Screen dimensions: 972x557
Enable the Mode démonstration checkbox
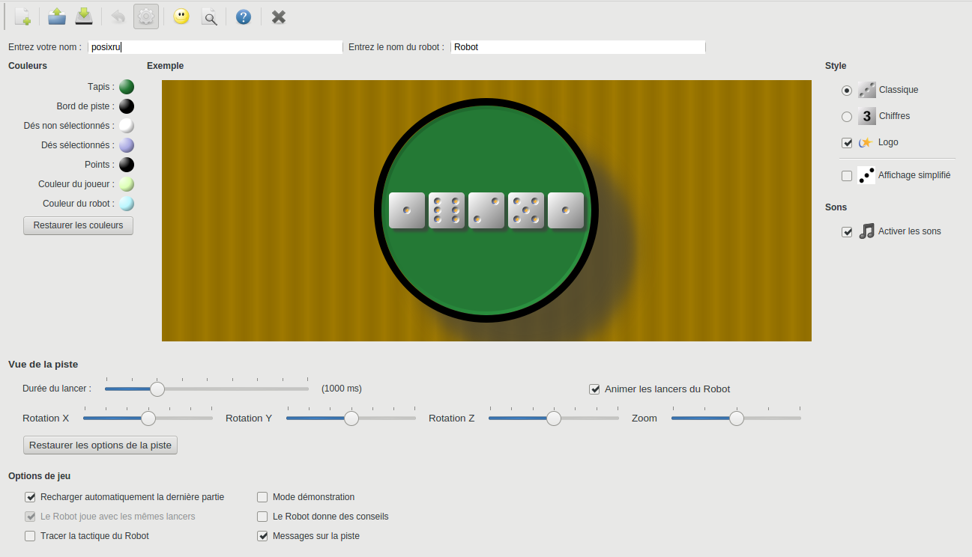262,496
